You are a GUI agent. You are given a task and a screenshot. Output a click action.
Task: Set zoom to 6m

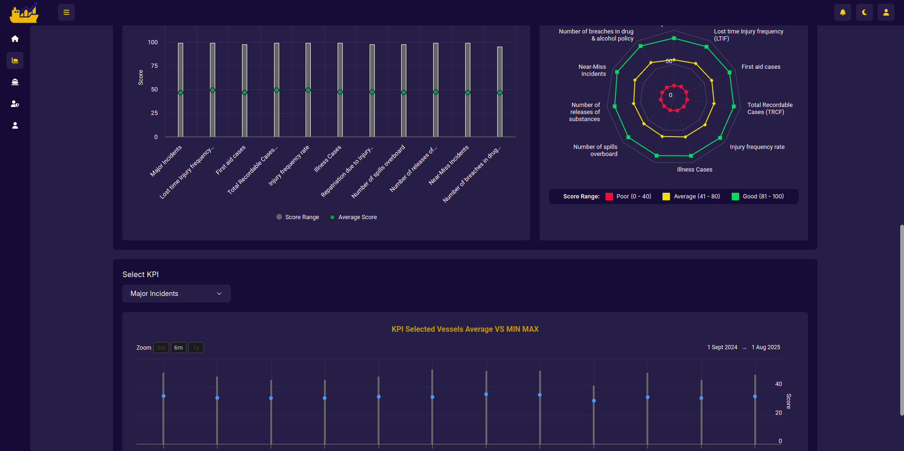tap(178, 348)
